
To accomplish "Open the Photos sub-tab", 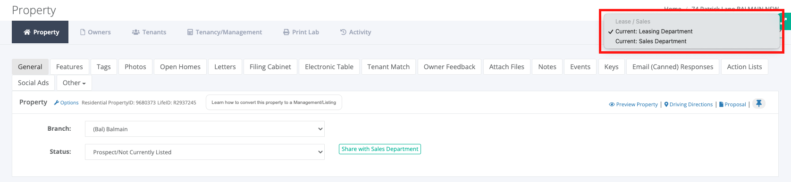I will (x=135, y=67).
